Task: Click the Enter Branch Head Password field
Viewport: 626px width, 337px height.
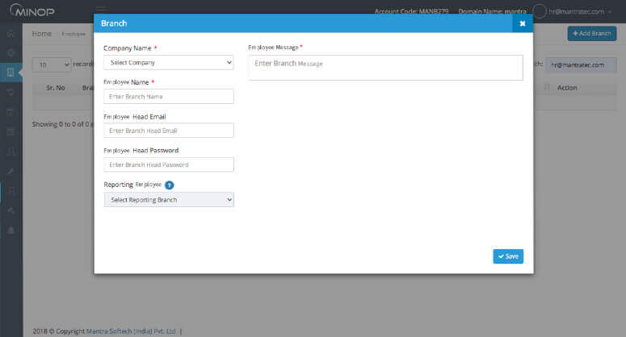Action: point(169,164)
